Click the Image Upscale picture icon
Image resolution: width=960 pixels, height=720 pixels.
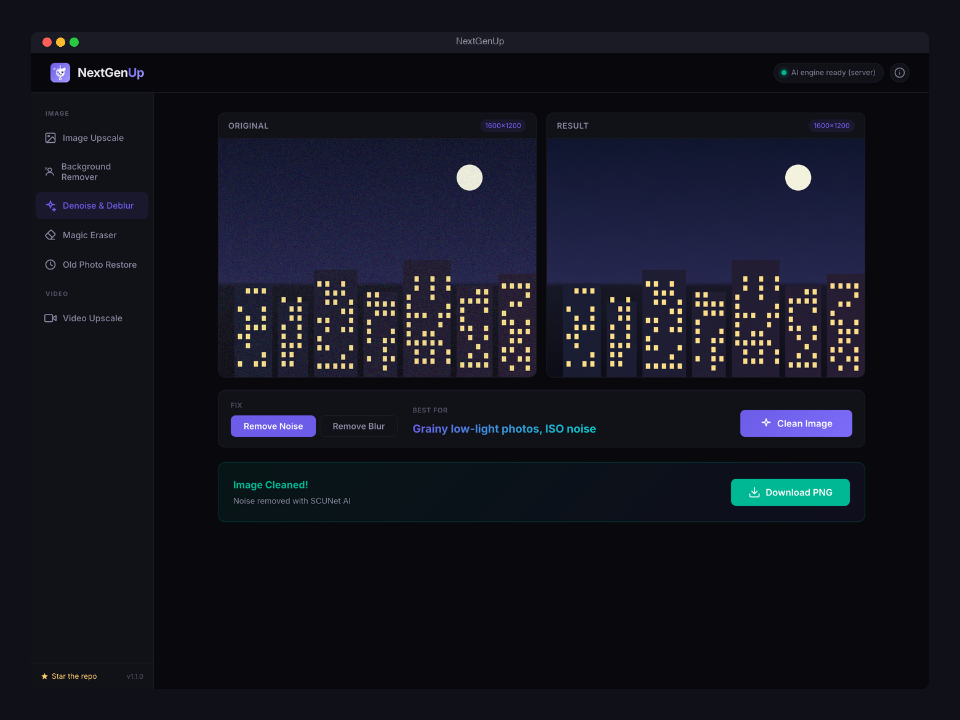(50, 138)
